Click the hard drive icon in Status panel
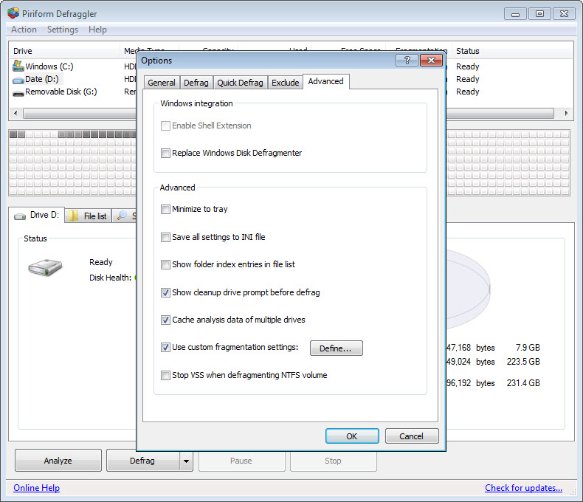 (45, 268)
